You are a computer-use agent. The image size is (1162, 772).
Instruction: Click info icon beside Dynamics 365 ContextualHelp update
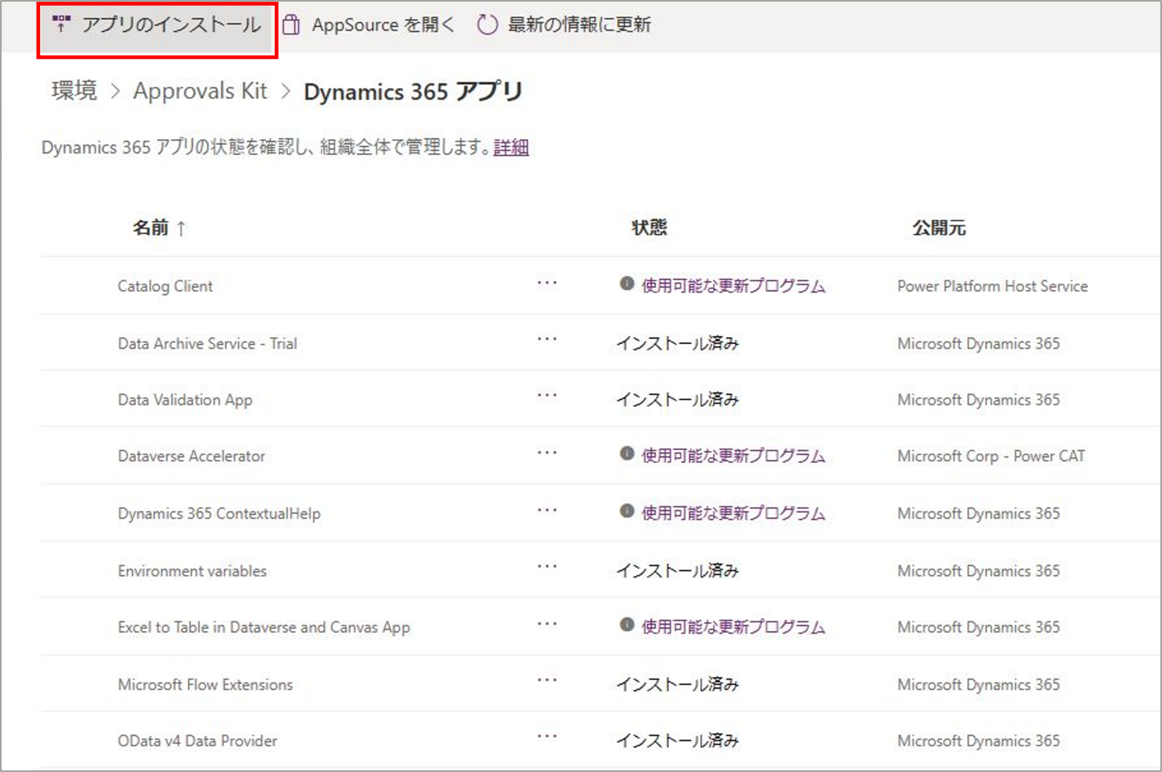tap(626, 511)
